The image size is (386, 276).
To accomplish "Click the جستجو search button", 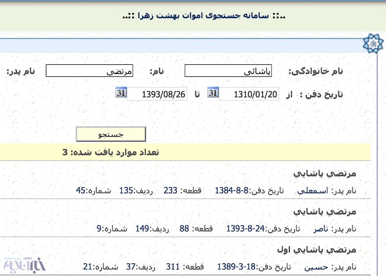I will coord(111,134).
